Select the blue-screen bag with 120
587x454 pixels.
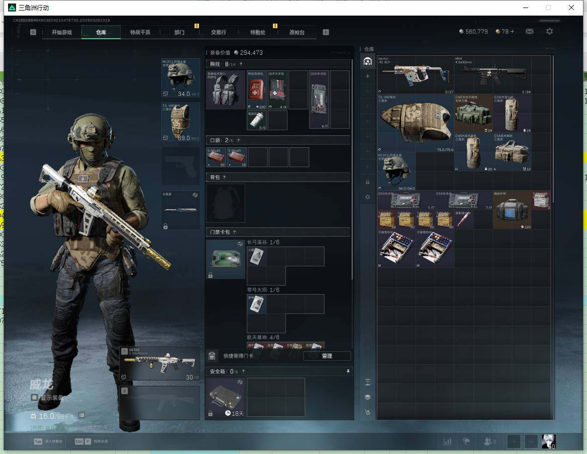(x=512, y=210)
